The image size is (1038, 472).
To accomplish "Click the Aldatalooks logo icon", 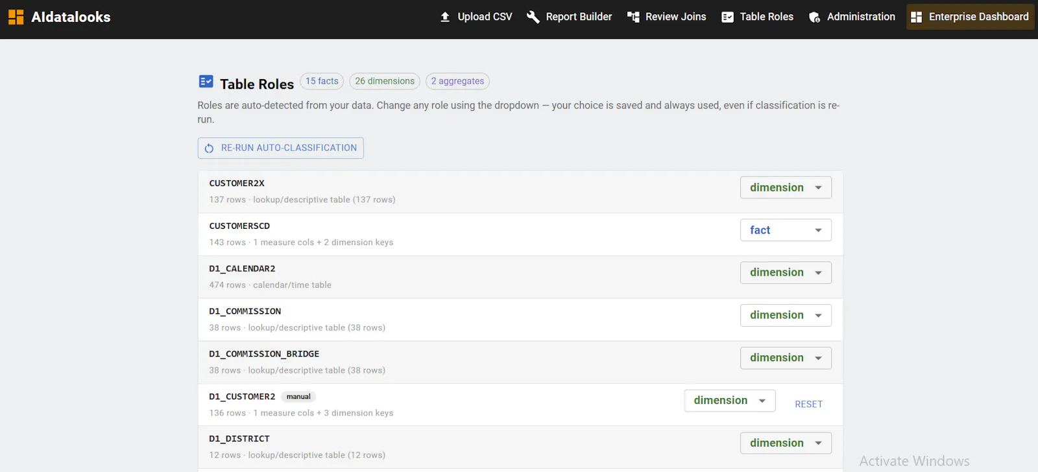I will [x=16, y=17].
